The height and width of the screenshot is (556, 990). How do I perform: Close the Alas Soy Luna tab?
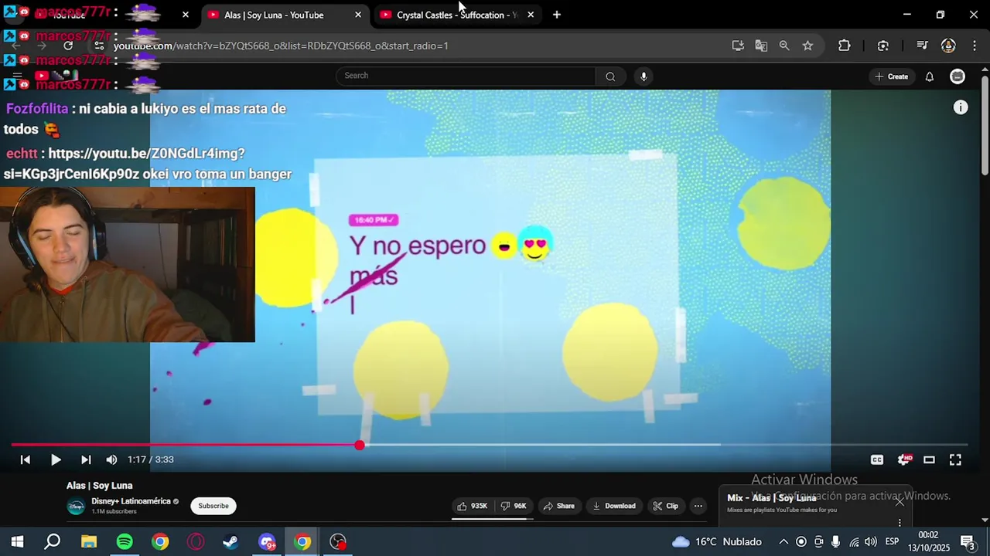357,15
